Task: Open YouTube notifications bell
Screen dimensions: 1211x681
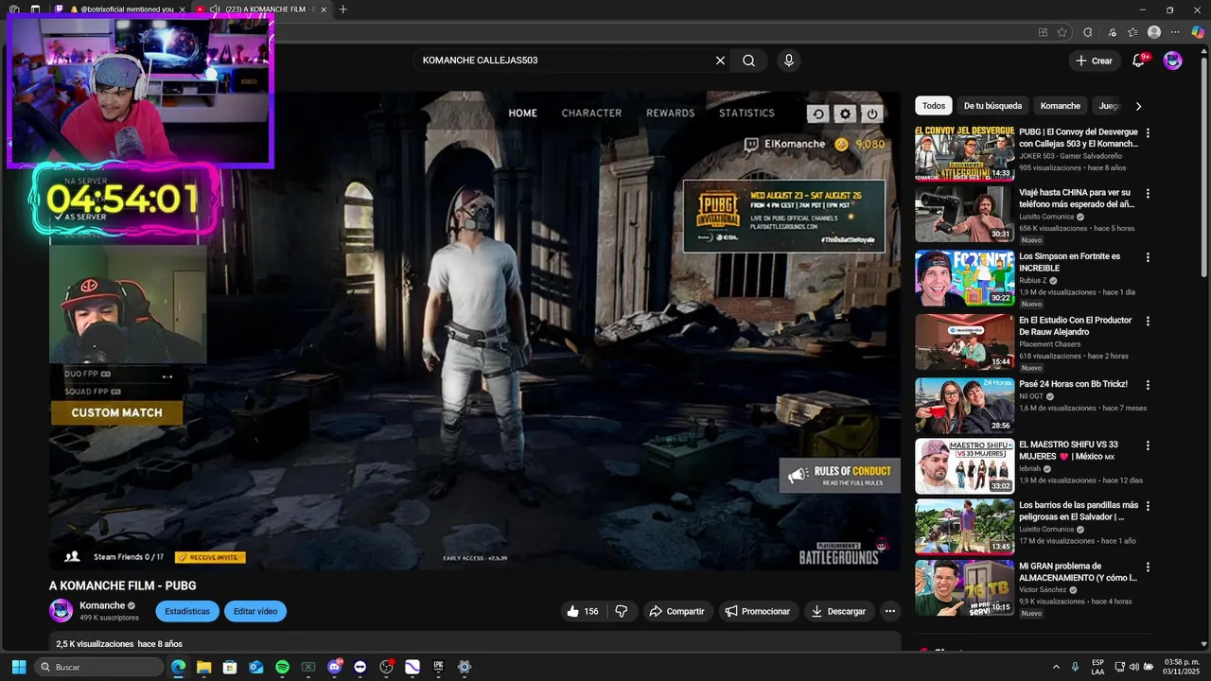Action: [x=1139, y=61]
